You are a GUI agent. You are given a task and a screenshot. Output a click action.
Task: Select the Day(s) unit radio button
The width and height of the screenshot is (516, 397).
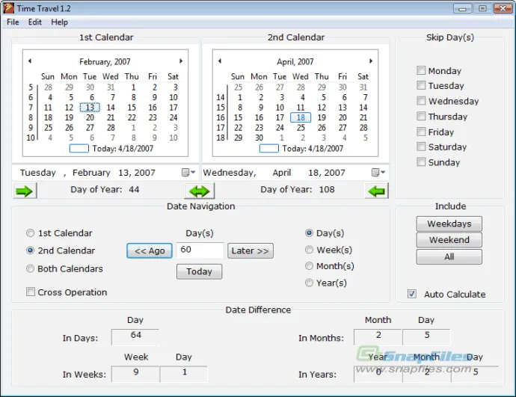tap(309, 233)
